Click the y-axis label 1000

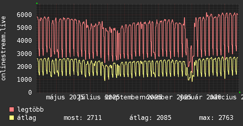(24, 80)
